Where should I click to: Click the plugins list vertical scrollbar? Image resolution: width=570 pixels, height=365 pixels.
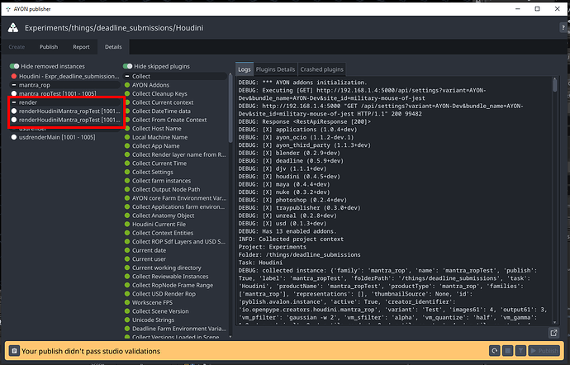230,108
